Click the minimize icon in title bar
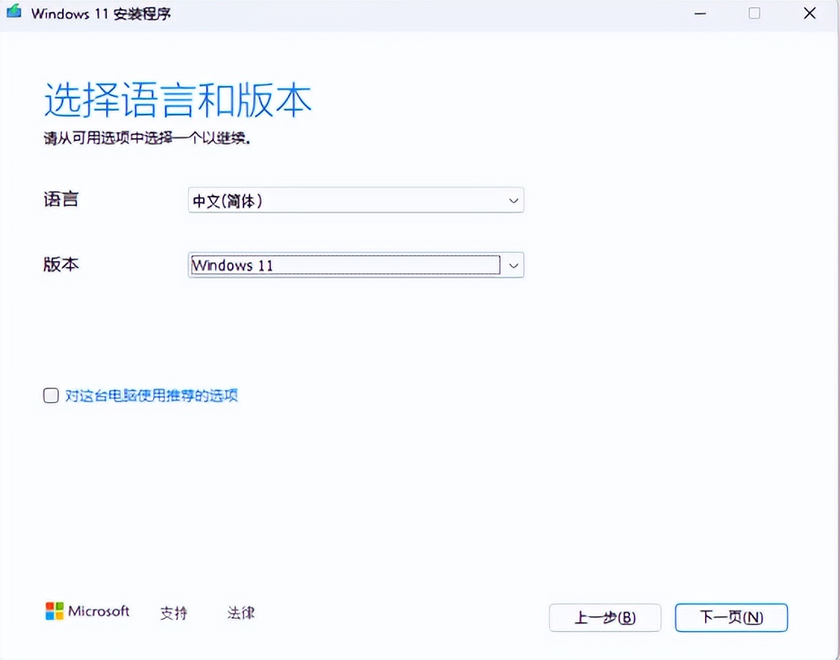The height and width of the screenshot is (660, 840). pyautogui.click(x=699, y=13)
